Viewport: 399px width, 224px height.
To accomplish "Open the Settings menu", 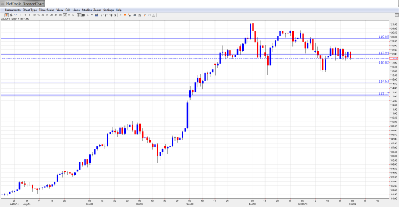I will tap(108, 10).
